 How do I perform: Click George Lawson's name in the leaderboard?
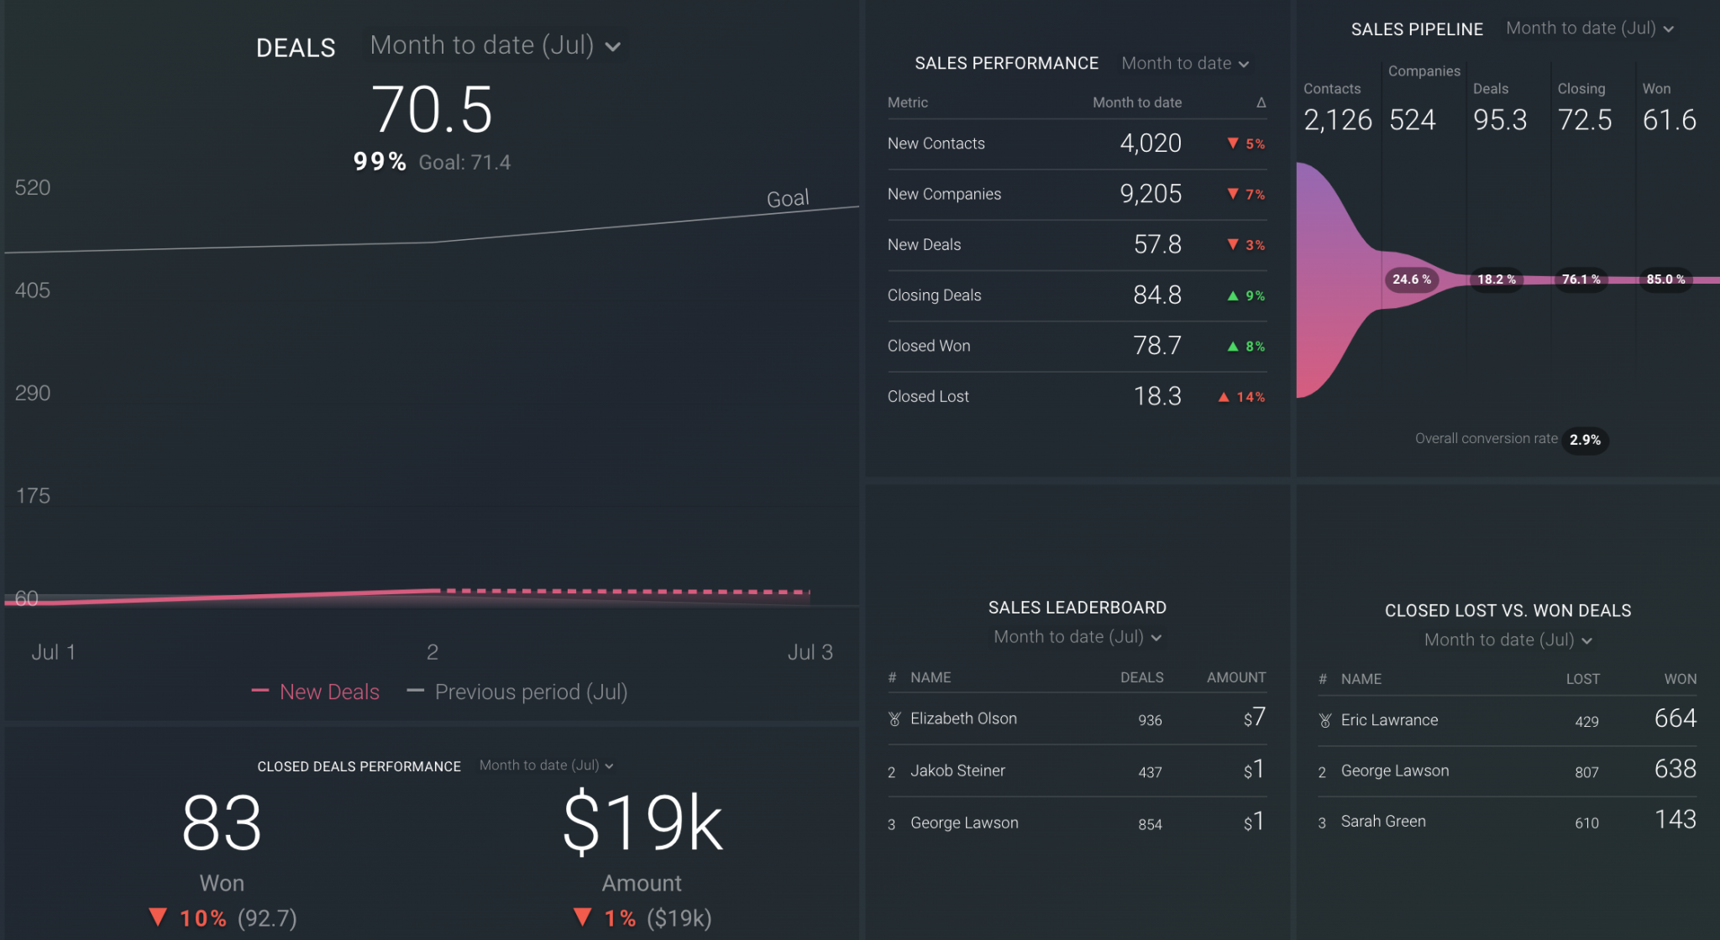pos(963,822)
